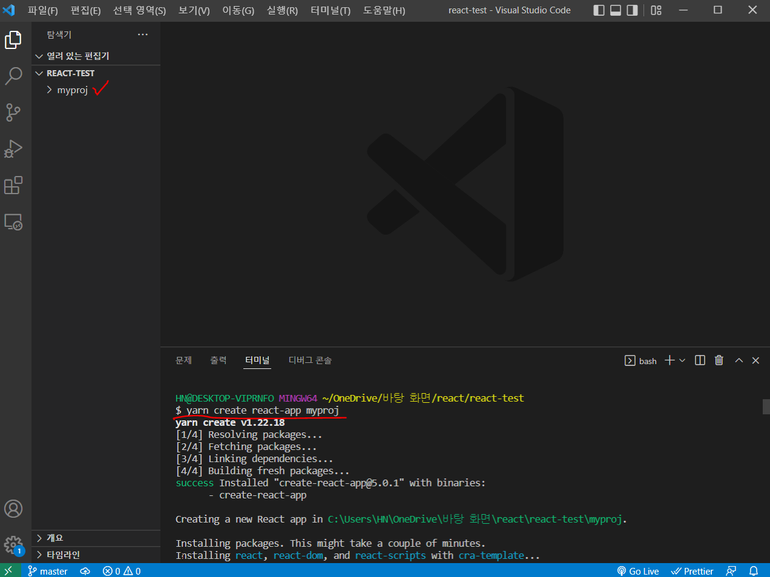Image resolution: width=770 pixels, height=577 pixels.
Task: Click Prettier in status bar
Action: (692, 570)
